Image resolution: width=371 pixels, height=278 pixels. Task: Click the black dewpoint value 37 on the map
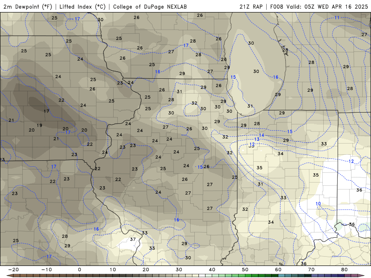(x=133, y=239)
